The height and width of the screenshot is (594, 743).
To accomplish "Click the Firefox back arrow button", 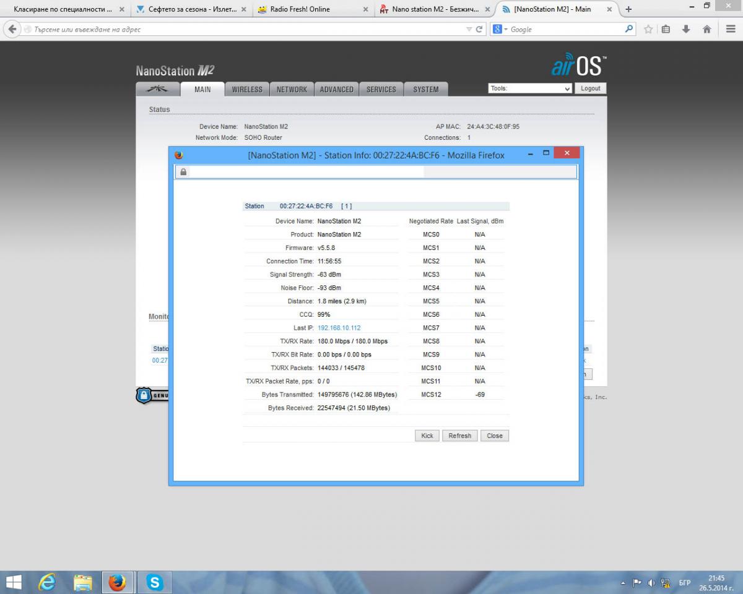I will (x=12, y=29).
